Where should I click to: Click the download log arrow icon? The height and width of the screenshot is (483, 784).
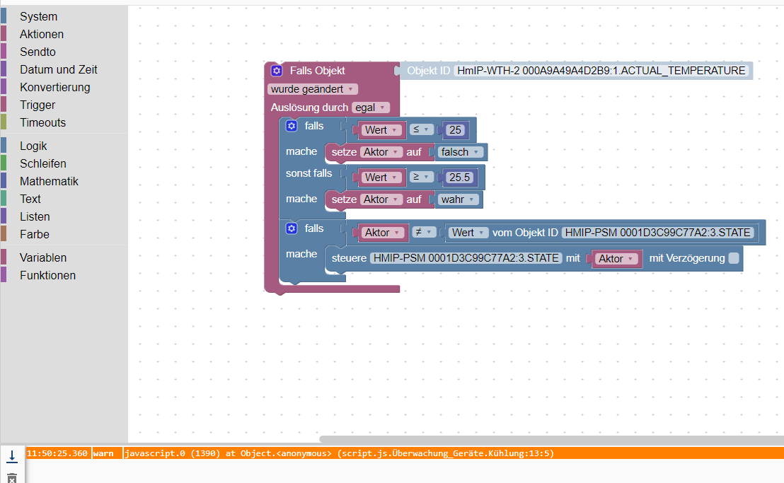12,457
